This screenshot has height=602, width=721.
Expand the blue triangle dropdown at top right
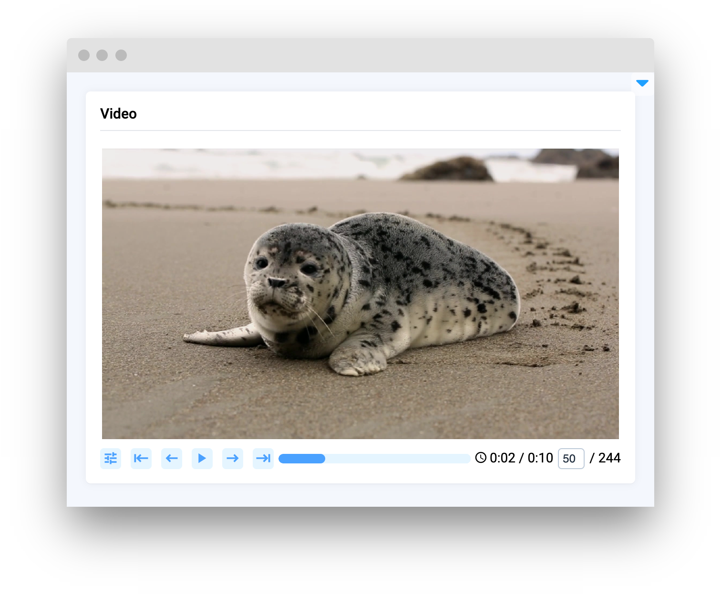[x=642, y=83]
